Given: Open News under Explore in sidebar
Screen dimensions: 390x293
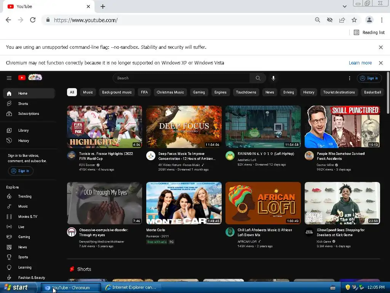Looking at the screenshot, I should point(29,247).
